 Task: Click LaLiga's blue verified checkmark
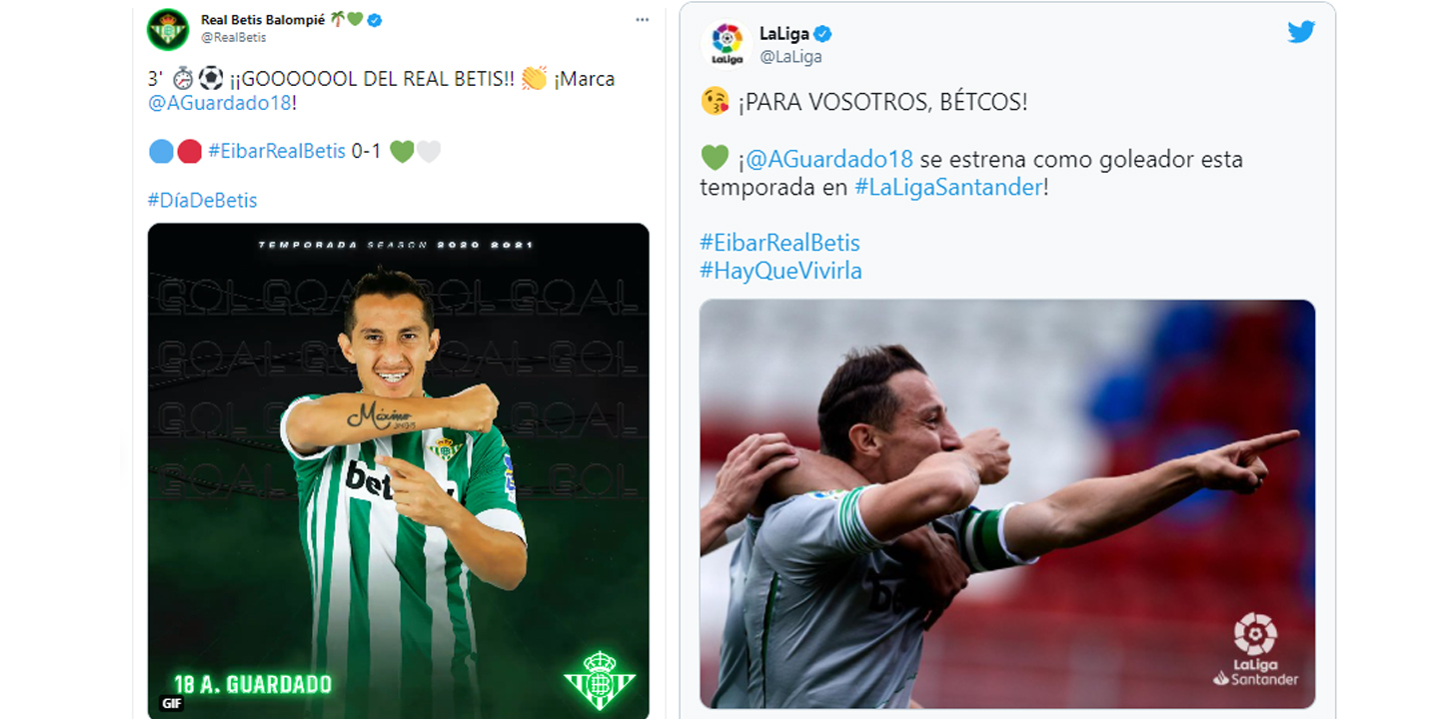[823, 34]
